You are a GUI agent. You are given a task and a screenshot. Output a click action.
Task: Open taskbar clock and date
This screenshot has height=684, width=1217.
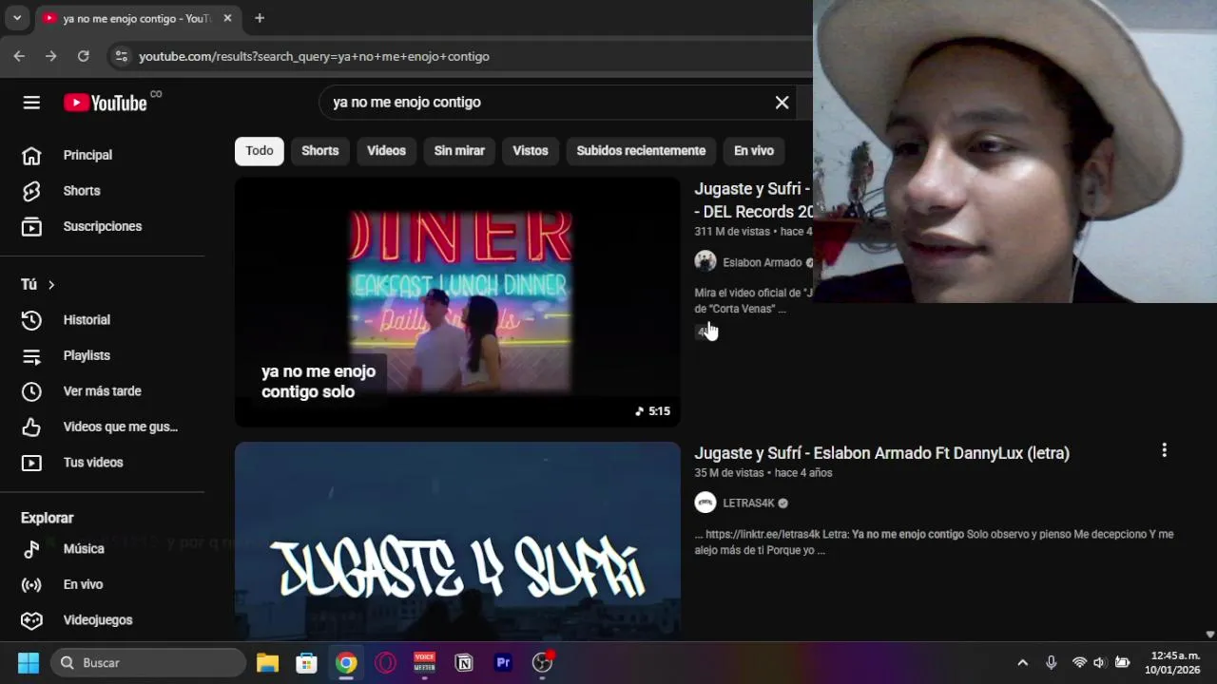[1172, 662]
